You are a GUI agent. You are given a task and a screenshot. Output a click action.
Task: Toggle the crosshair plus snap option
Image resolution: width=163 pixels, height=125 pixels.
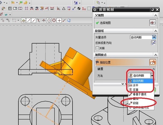pos(59,20)
